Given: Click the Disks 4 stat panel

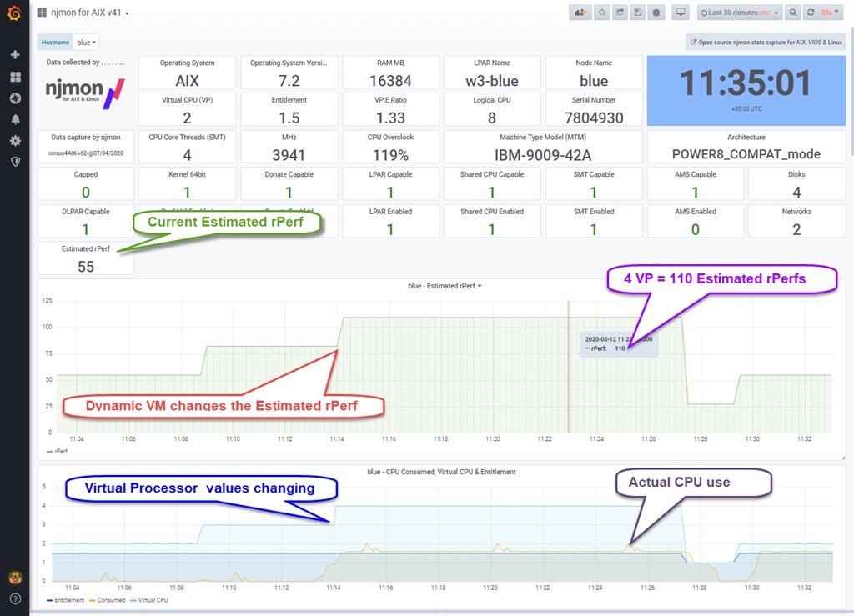Looking at the screenshot, I should (796, 183).
